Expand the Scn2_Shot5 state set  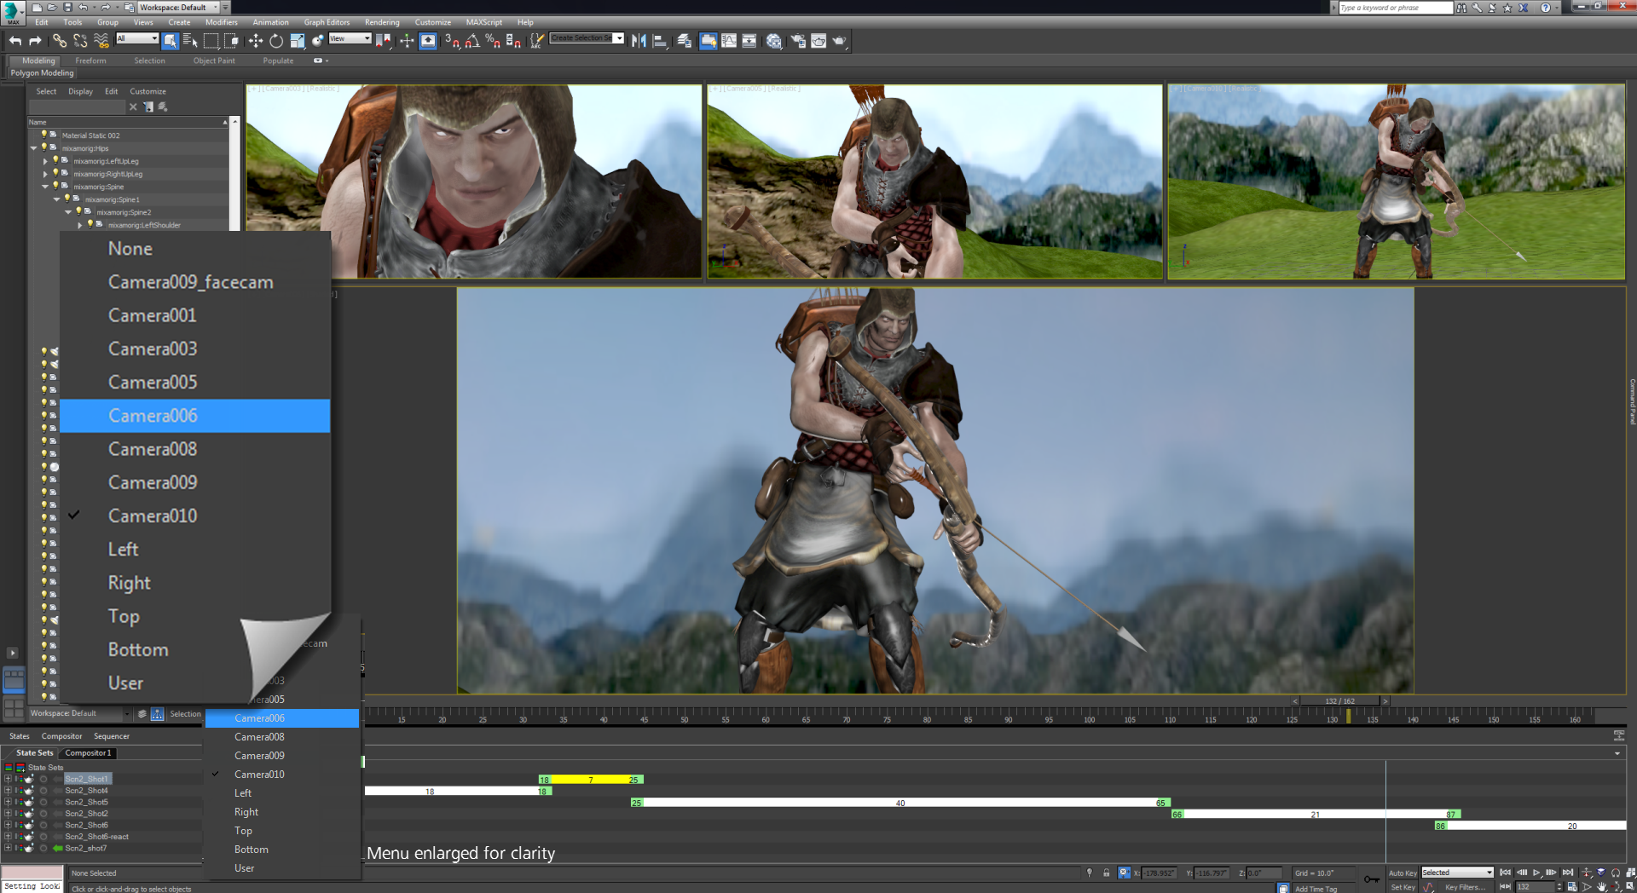[x=8, y=802]
